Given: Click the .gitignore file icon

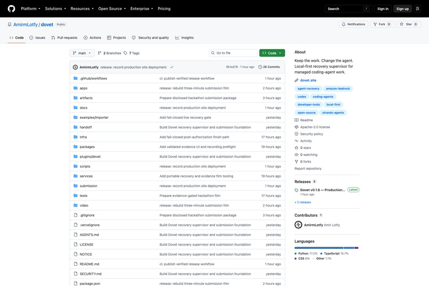Looking at the screenshot, I should 76,215.
